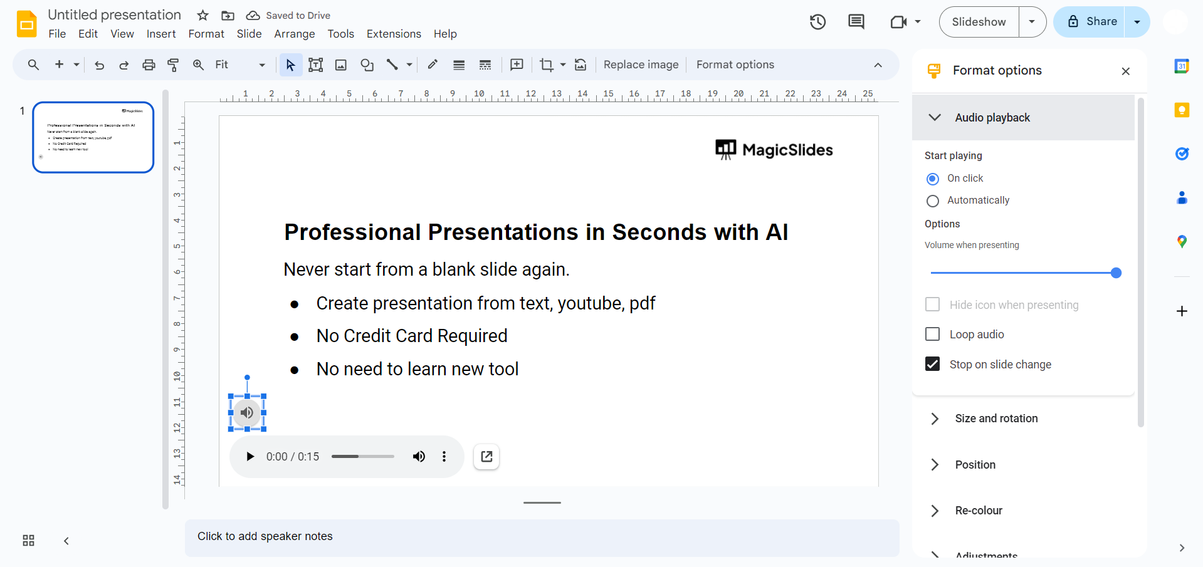Open the shape insert tool
This screenshot has height=567, width=1203.
tap(367, 65)
